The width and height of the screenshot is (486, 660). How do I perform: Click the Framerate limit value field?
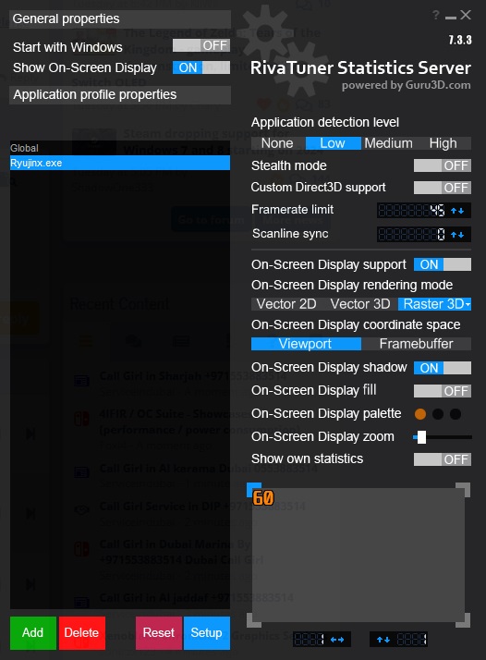[x=411, y=211]
